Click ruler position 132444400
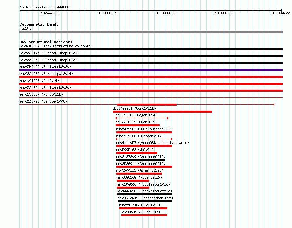Screen dimensions: 292x228 [x=165, y=13]
